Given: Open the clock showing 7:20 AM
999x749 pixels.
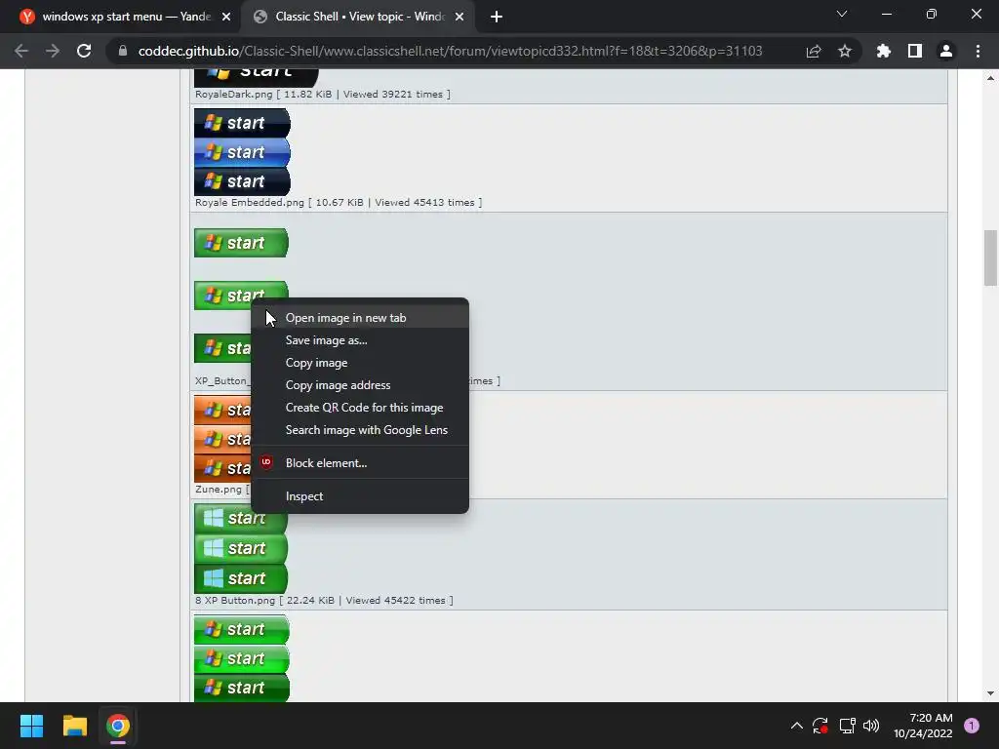Looking at the screenshot, I should coord(923,726).
